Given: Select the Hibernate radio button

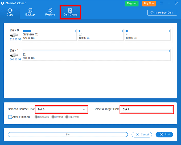Looking at the screenshot, I should pyautogui.click(x=67, y=117).
